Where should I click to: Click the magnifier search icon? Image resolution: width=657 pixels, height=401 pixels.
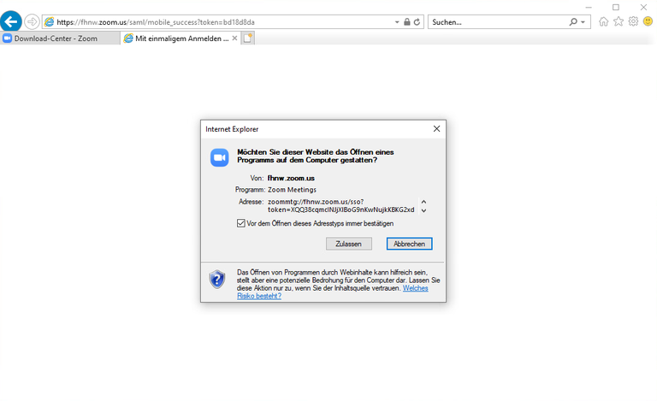click(573, 21)
